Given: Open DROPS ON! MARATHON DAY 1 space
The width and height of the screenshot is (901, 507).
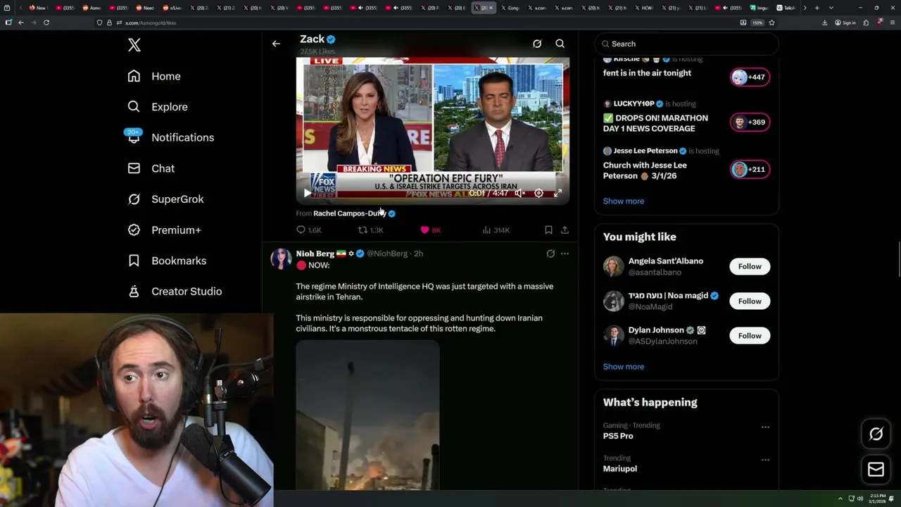Looking at the screenshot, I should pyautogui.click(x=655, y=123).
